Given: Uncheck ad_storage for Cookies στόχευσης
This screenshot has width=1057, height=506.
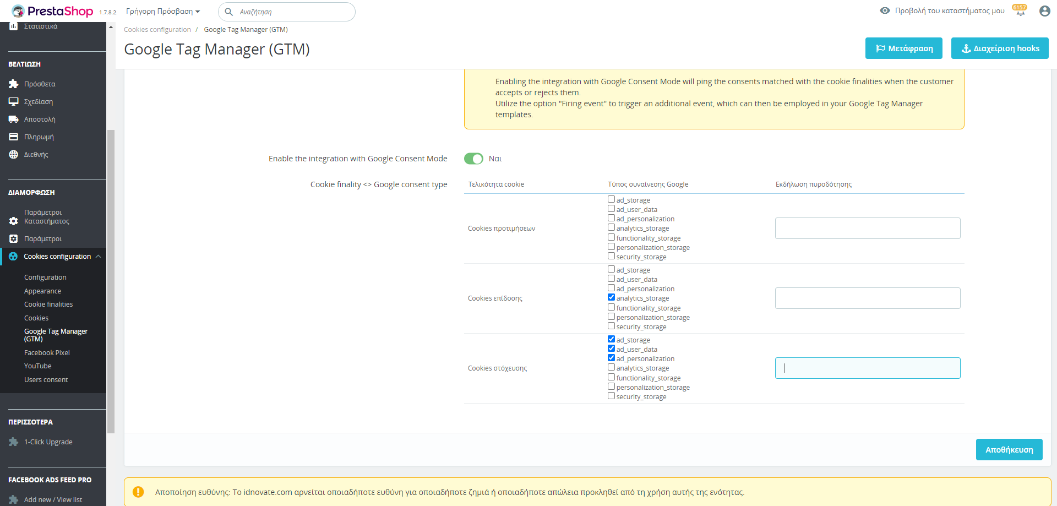Looking at the screenshot, I should click(611, 339).
